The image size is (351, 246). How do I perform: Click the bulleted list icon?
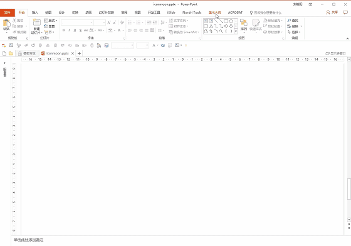click(130, 22)
